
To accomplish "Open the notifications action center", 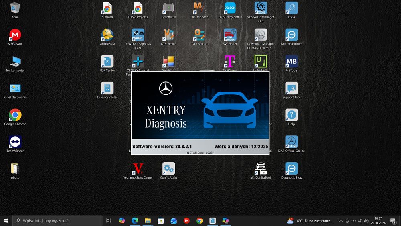I will click(393, 221).
